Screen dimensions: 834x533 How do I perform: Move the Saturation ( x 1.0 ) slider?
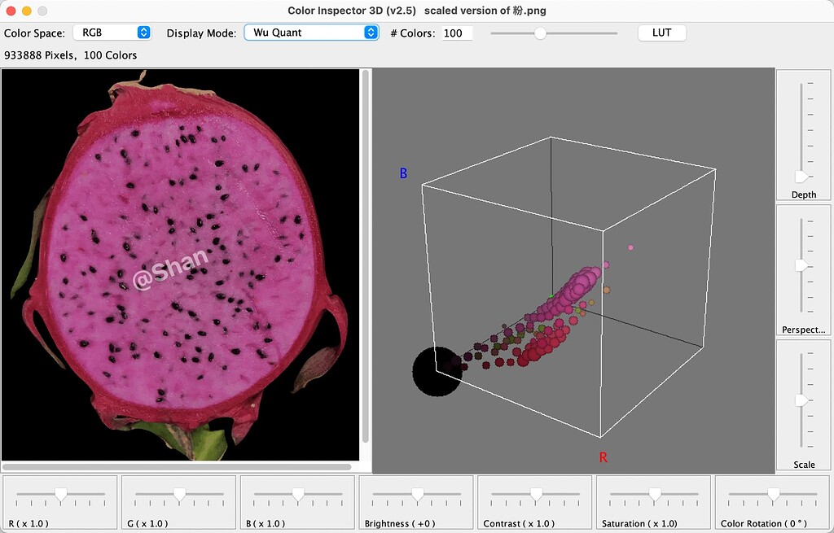[x=653, y=492]
